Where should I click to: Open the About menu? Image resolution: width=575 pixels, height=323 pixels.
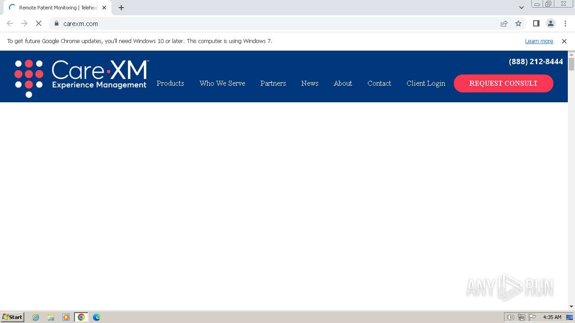pos(343,83)
